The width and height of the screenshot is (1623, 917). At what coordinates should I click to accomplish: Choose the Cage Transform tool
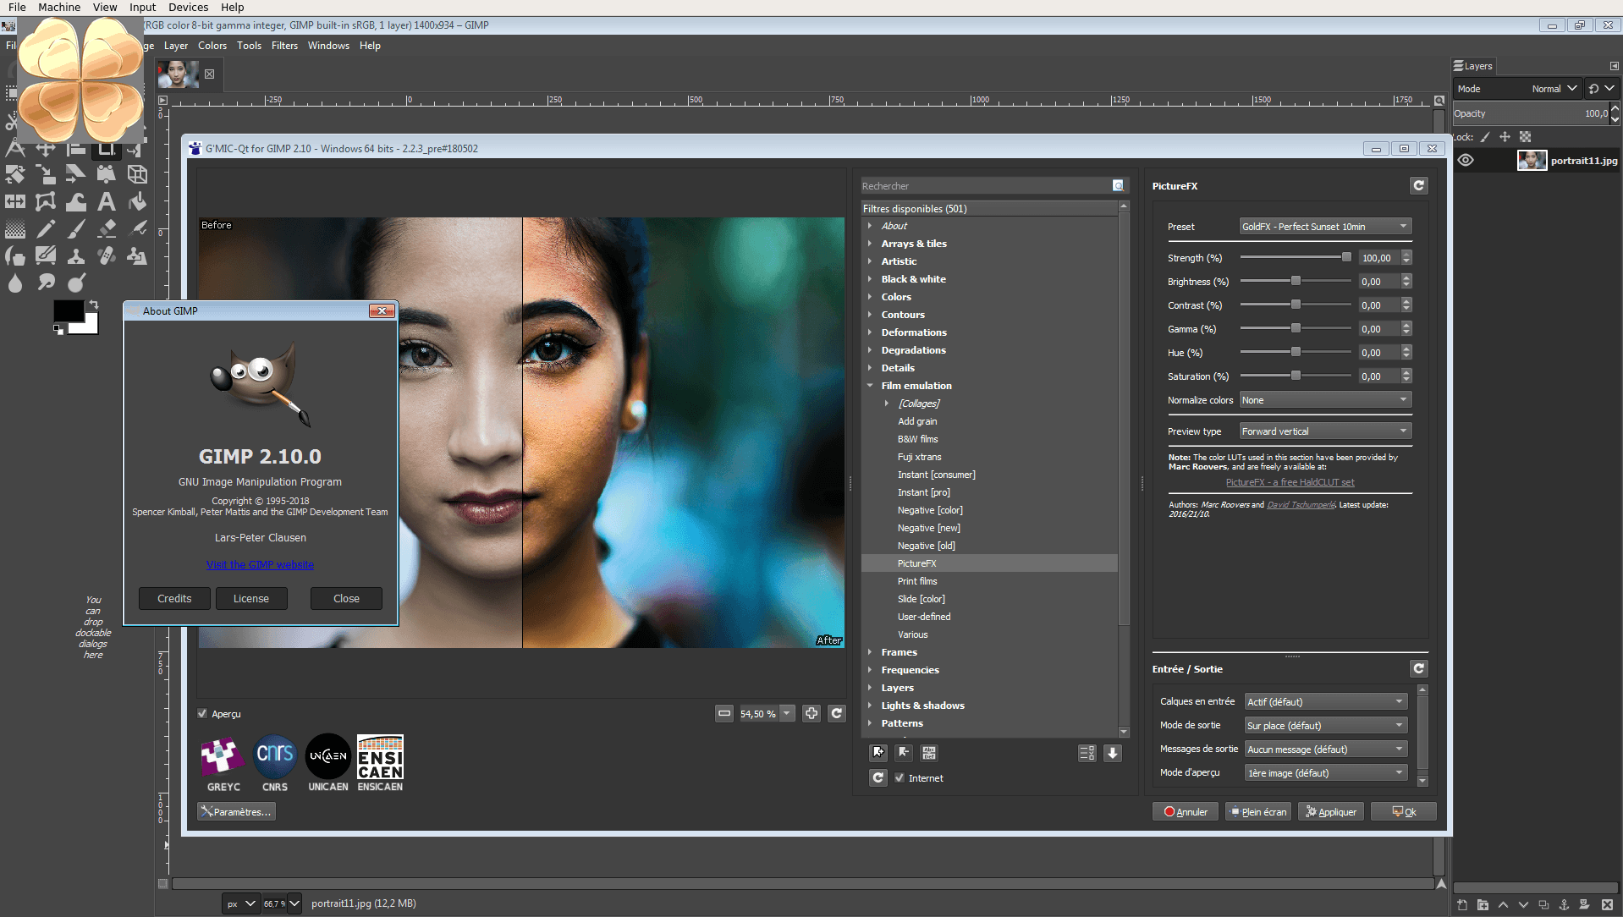tap(46, 201)
